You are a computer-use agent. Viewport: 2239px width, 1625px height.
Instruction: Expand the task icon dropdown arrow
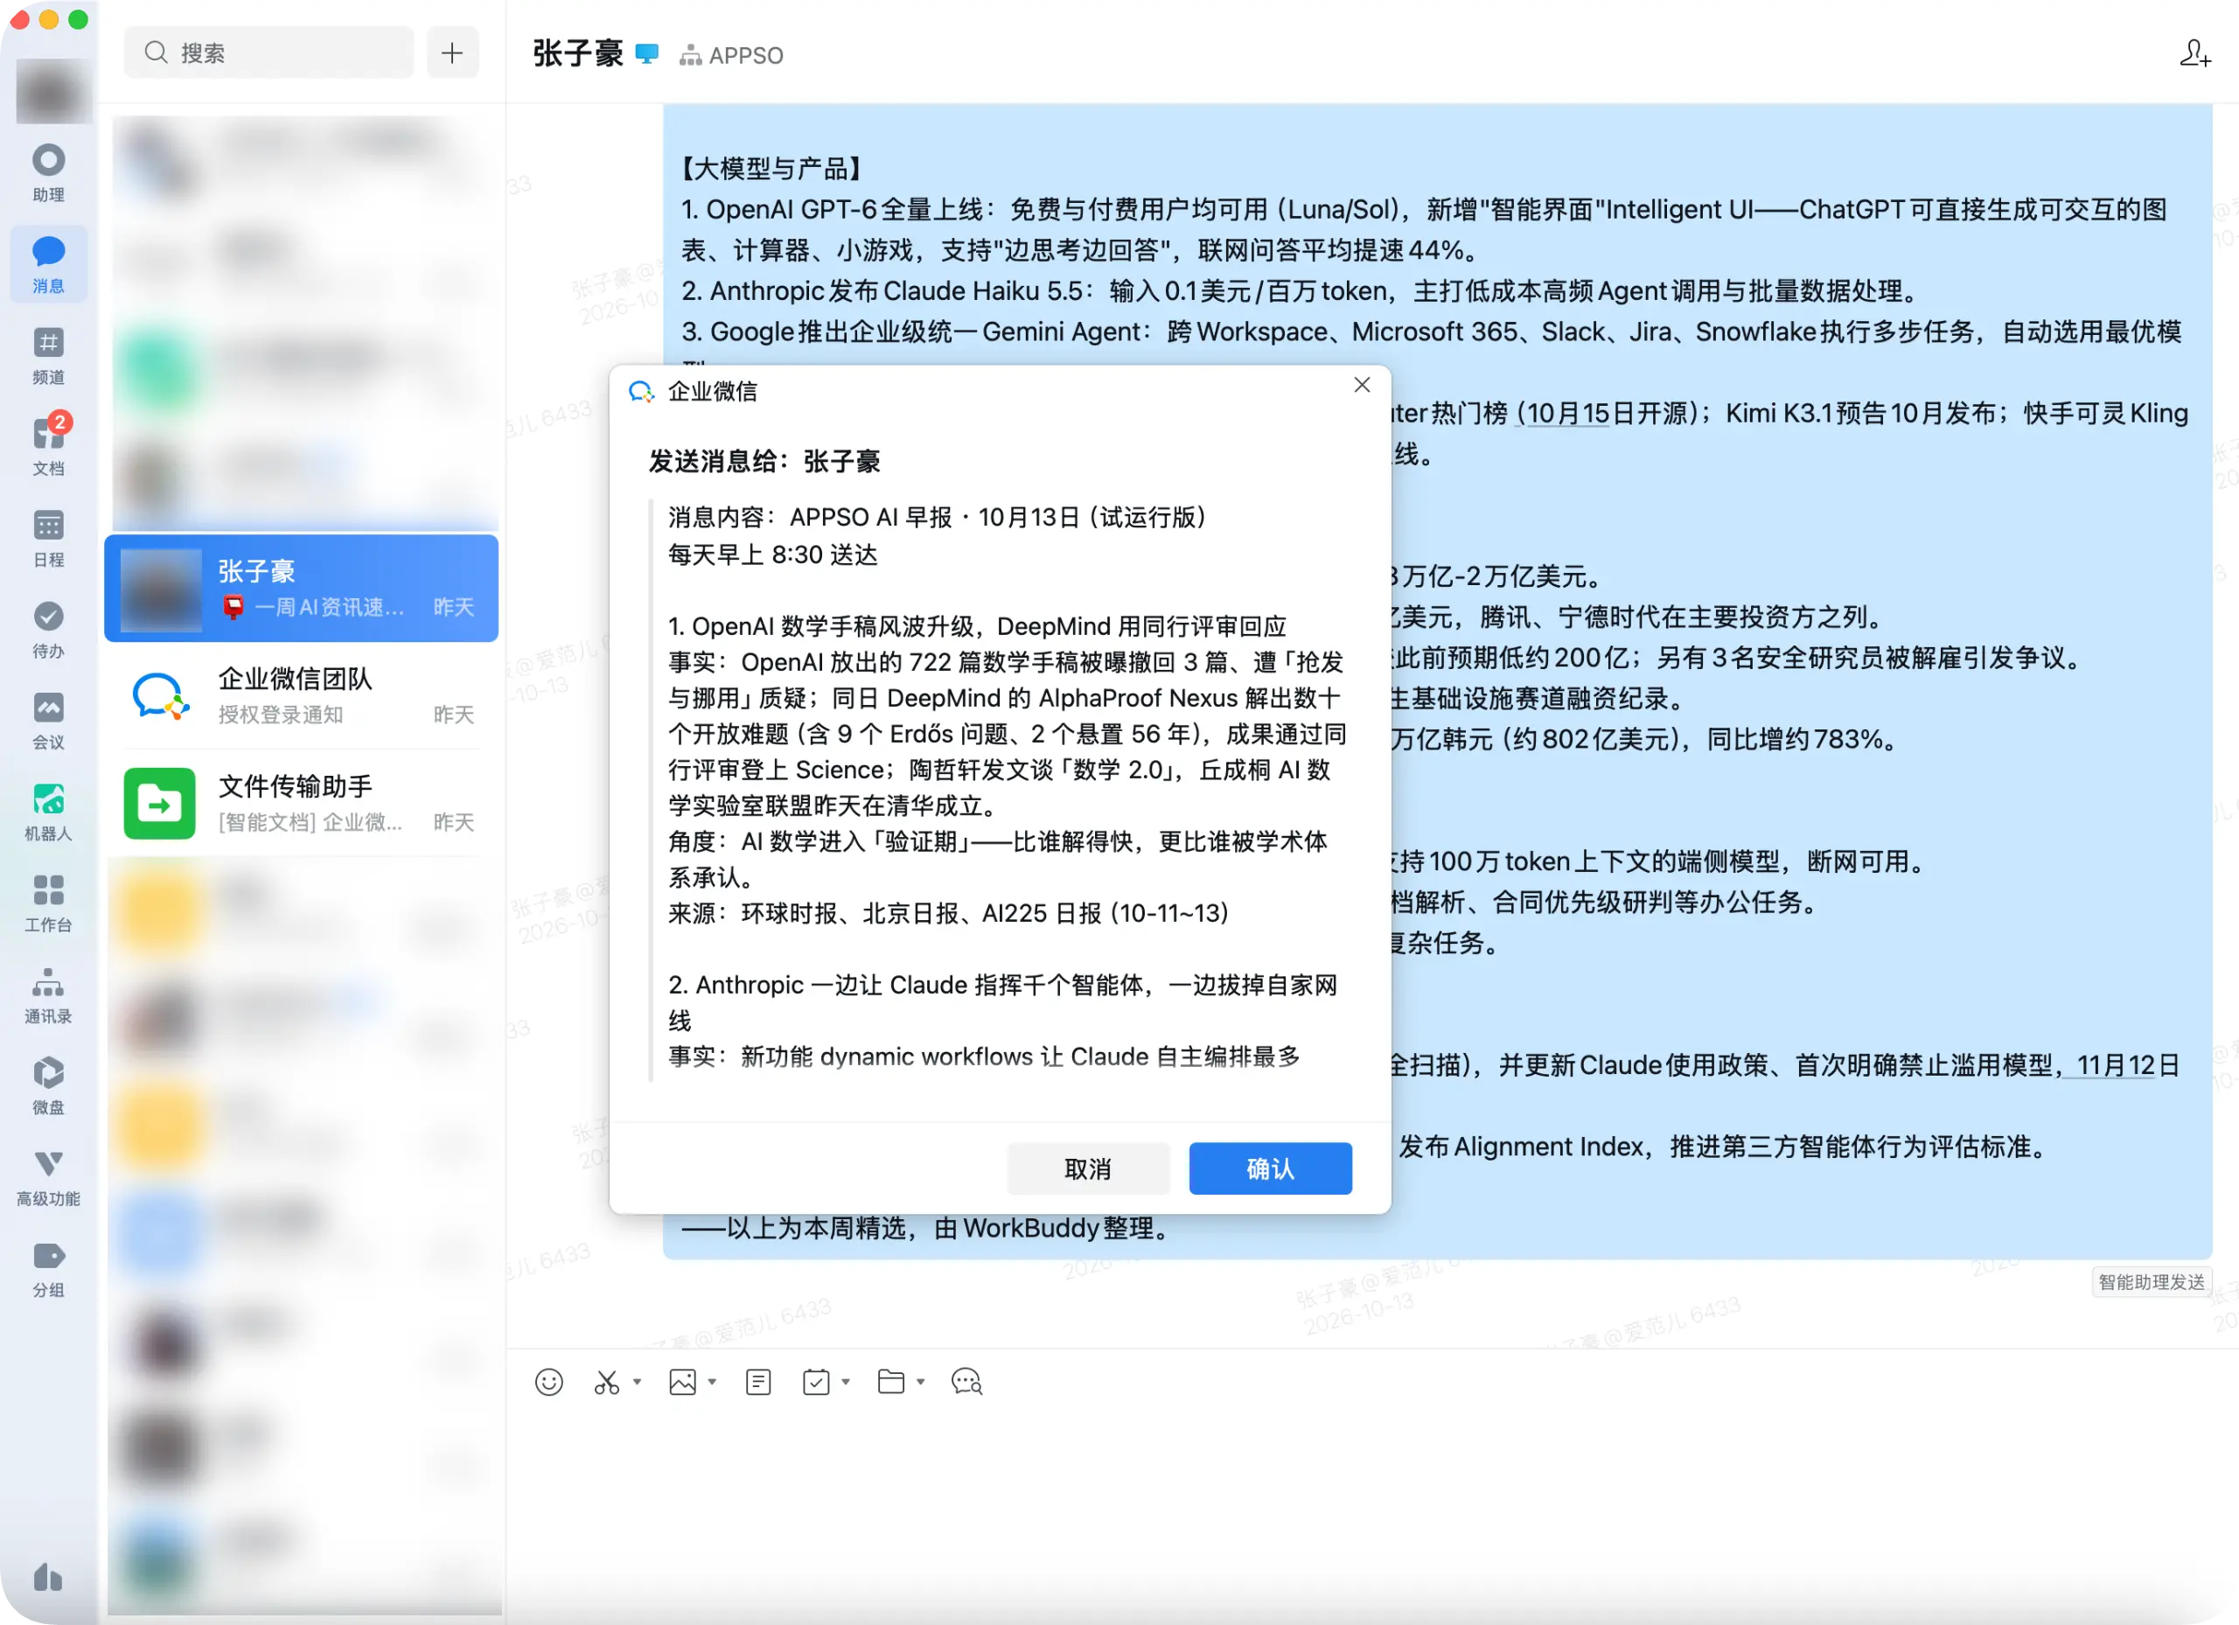pyautogui.click(x=845, y=1381)
